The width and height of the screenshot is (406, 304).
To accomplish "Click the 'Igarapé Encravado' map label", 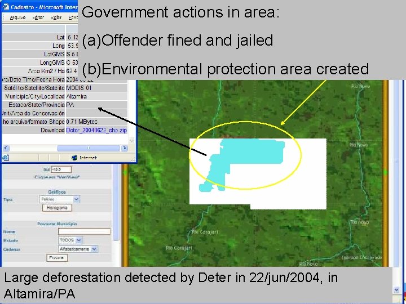I will click(361, 257).
